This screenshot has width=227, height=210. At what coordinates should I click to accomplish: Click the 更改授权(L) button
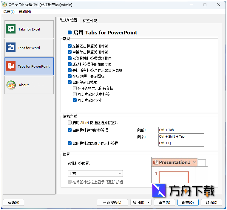(112, 203)
